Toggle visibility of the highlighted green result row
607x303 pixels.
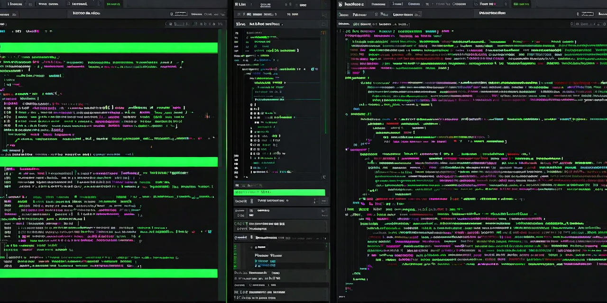coord(279,192)
